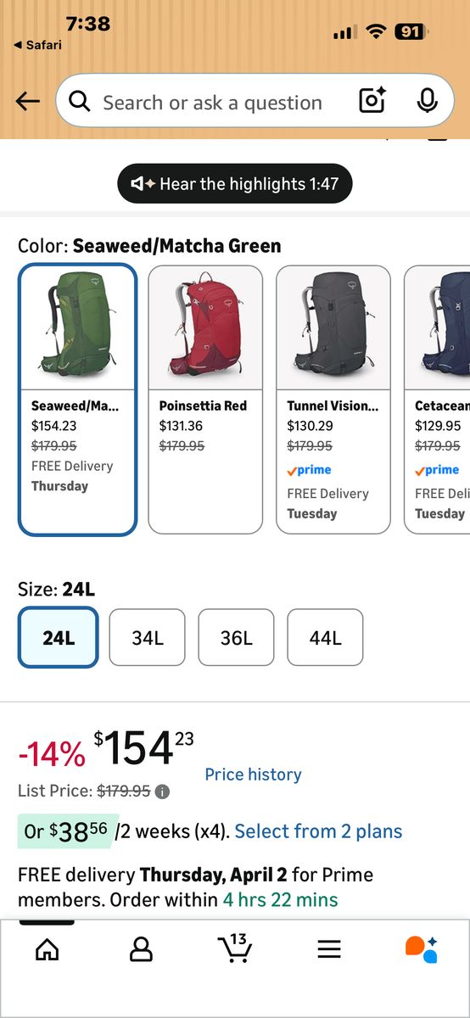This screenshot has height=1018, width=470.
Task: Launch the Rufus AI assistant icon
Action: (x=421, y=949)
